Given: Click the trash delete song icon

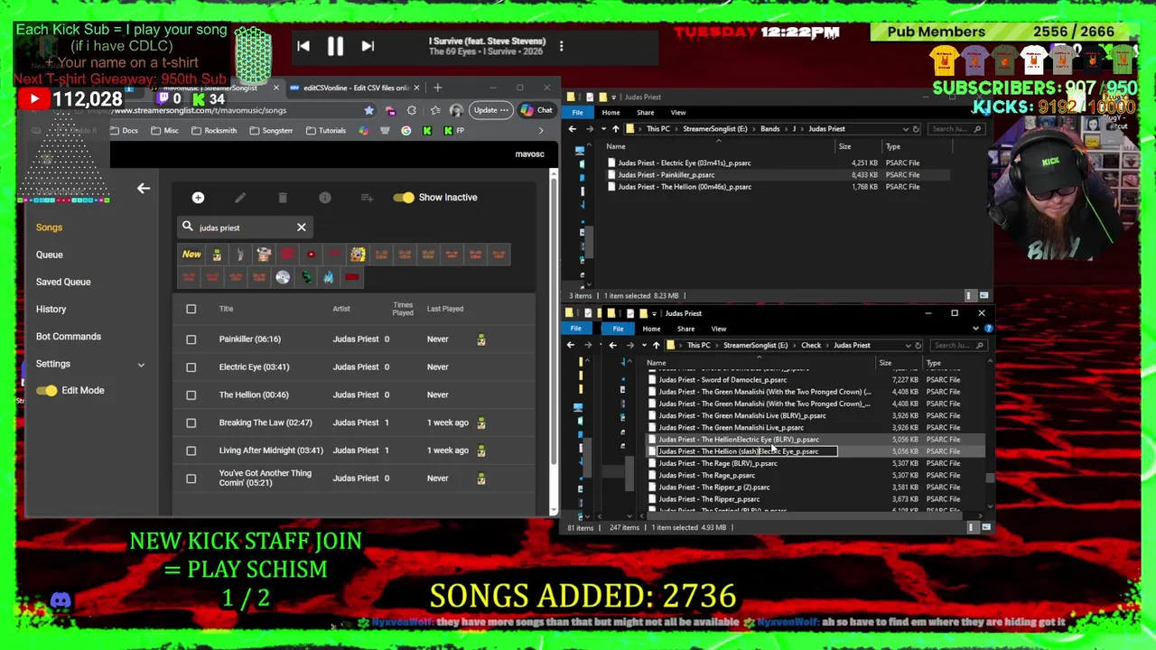Looking at the screenshot, I should tap(283, 198).
